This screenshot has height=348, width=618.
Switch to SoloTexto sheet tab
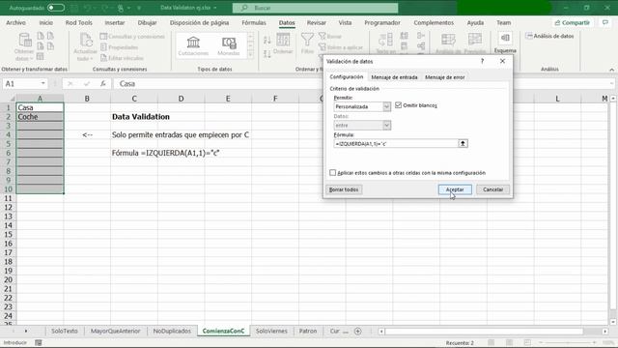(x=65, y=331)
